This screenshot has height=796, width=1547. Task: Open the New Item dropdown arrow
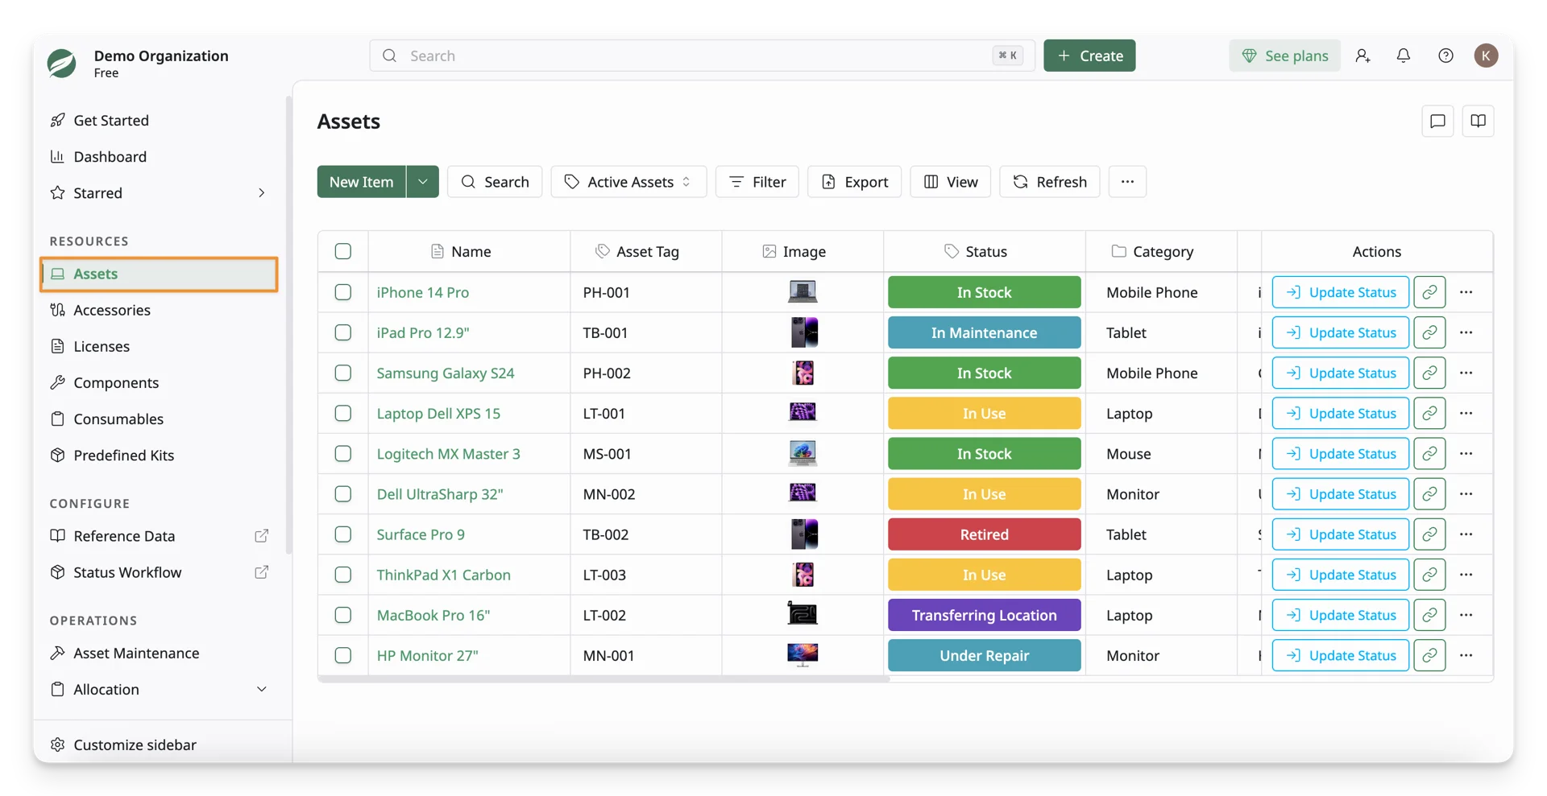[423, 182]
